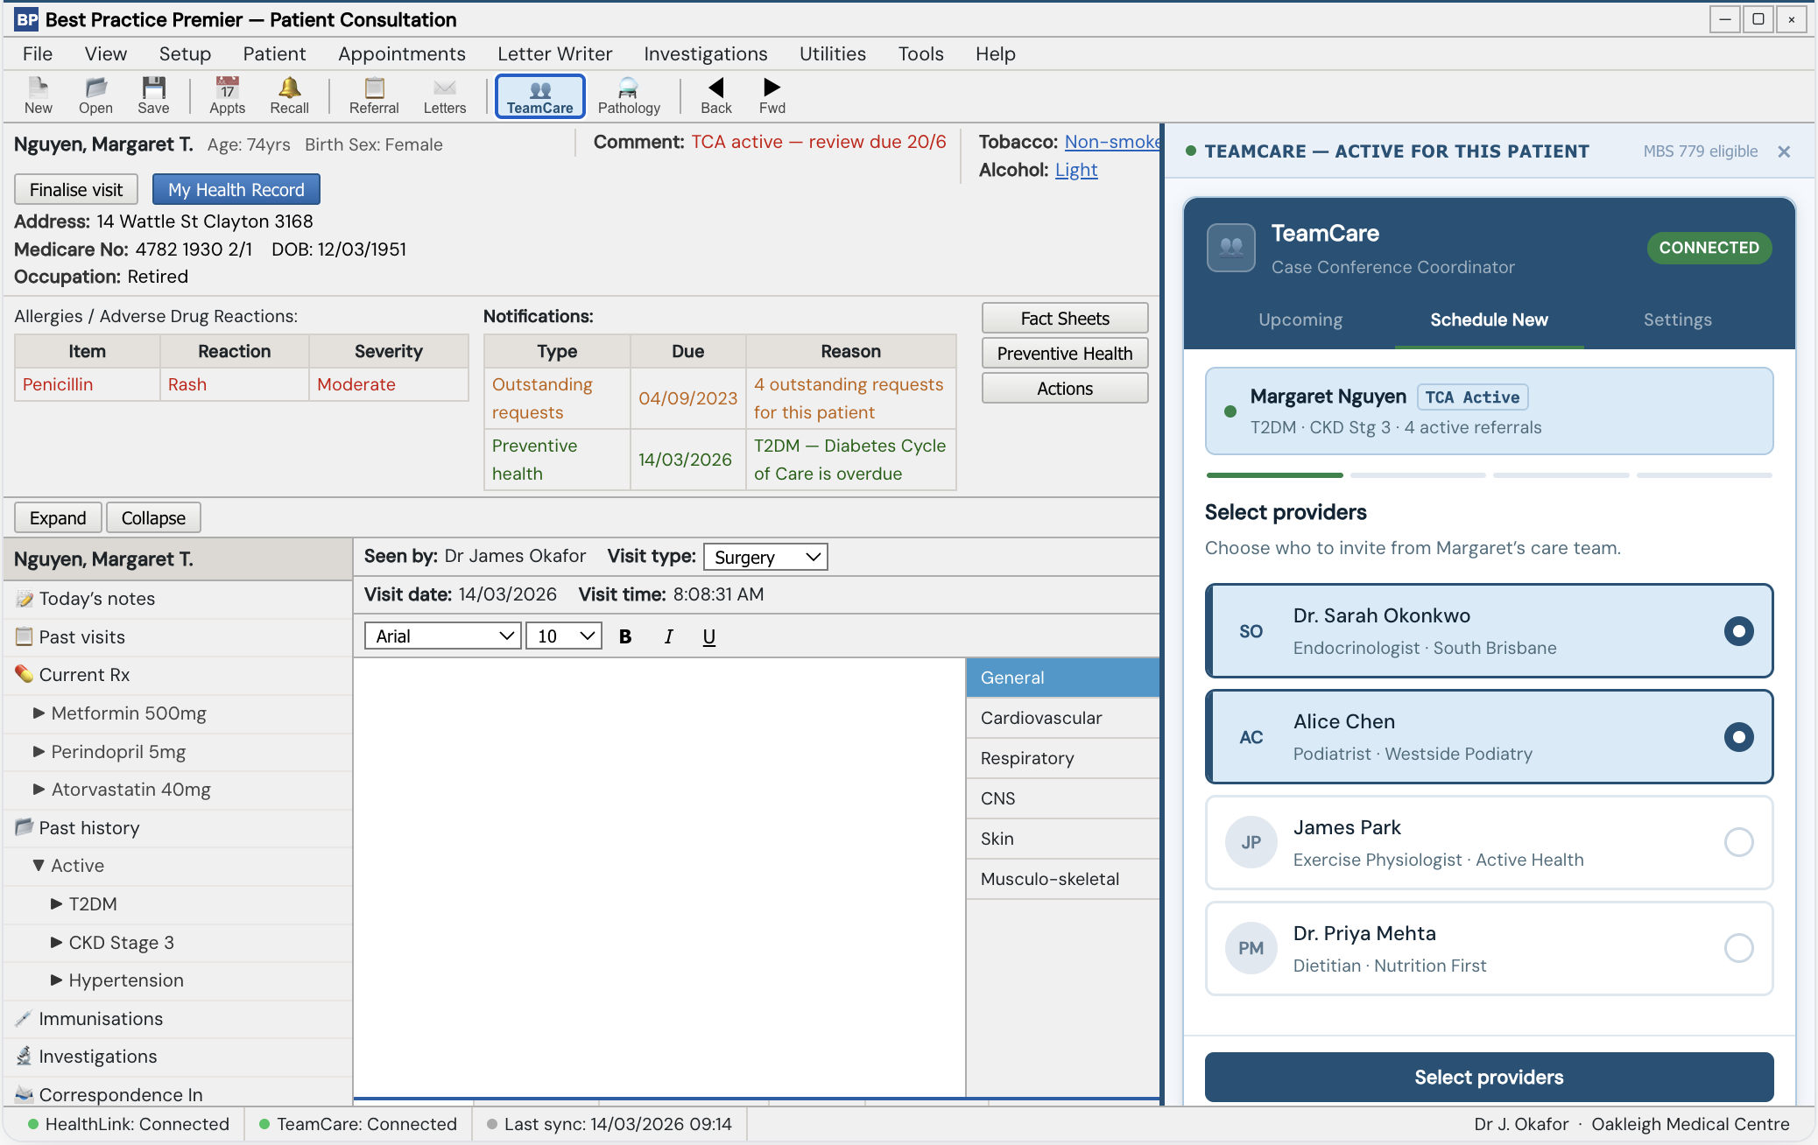Screen dimensions: 1818x1145
Task: Select the Open patient icon
Action: coord(95,95)
